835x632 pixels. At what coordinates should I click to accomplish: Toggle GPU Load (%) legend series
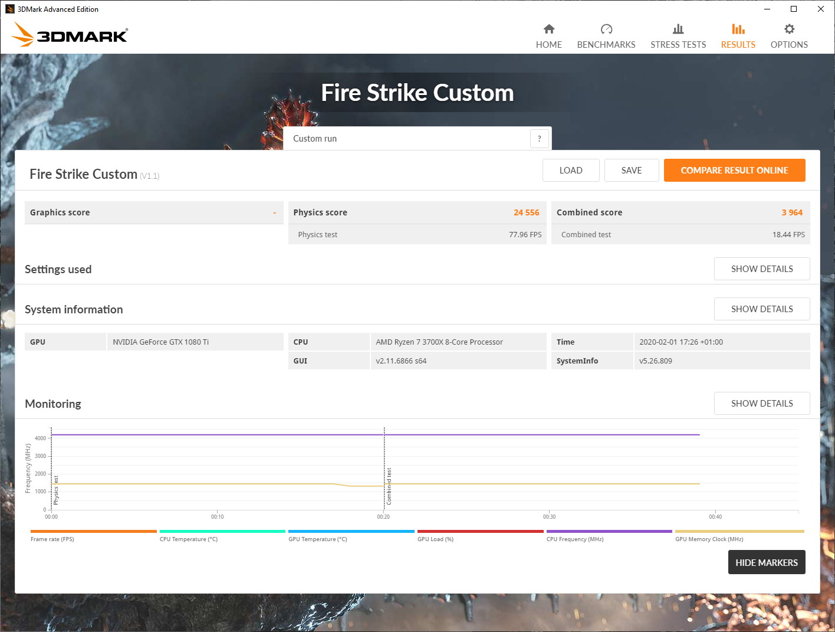click(x=480, y=536)
